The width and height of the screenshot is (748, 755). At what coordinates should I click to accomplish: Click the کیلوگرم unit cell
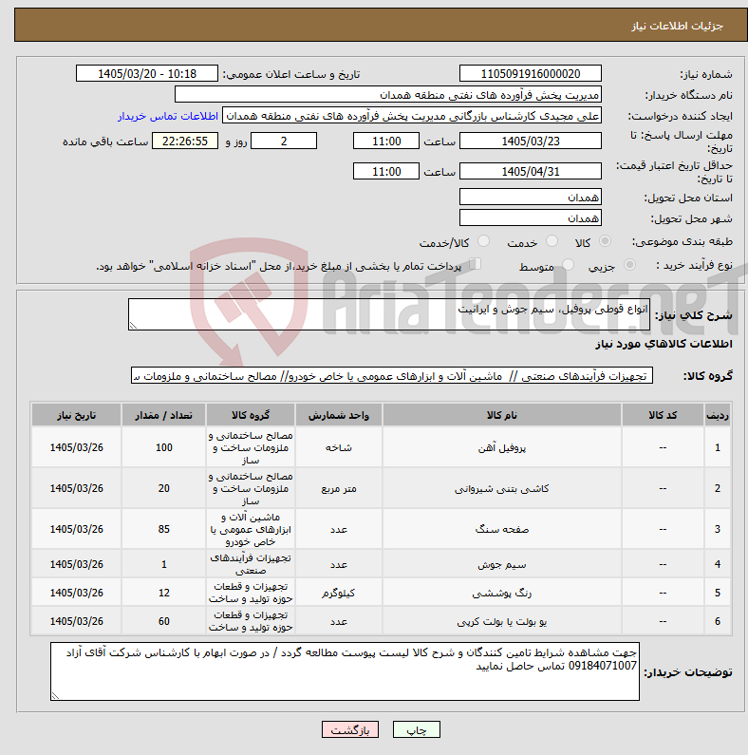coord(338,593)
